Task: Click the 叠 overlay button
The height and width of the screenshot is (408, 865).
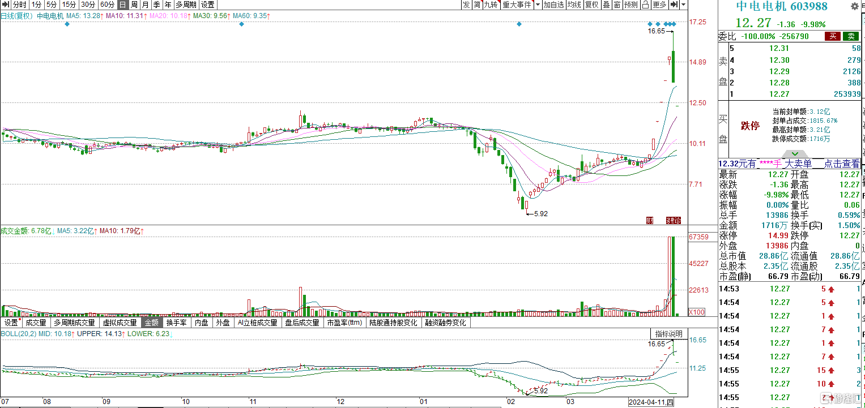Action: click(x=606, y=5)
